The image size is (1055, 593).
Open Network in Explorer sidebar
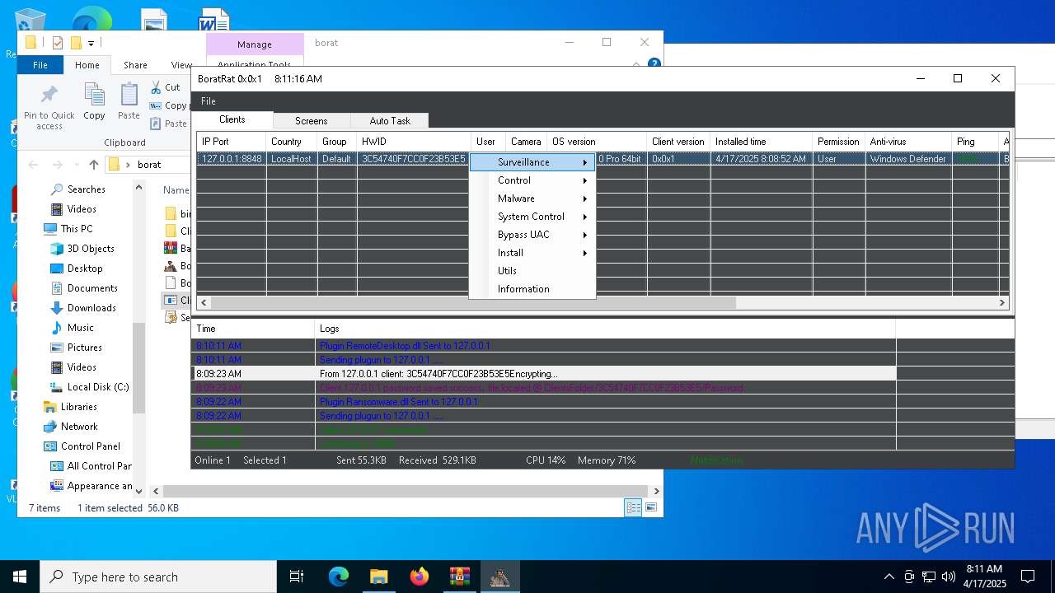79,427
